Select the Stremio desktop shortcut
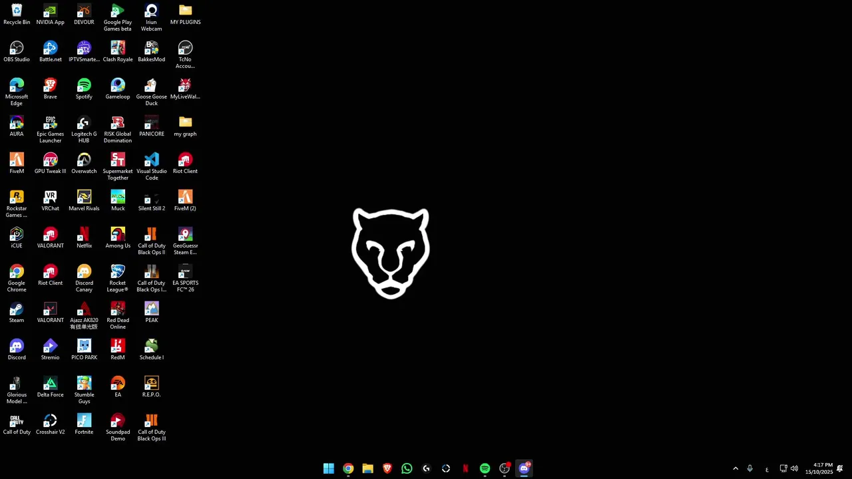 (x=51, y=350)
